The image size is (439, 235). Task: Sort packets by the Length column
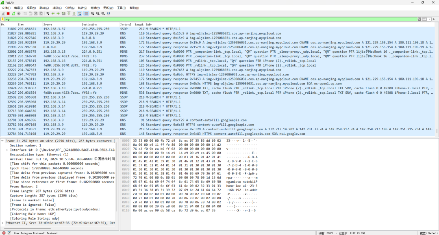139,25
